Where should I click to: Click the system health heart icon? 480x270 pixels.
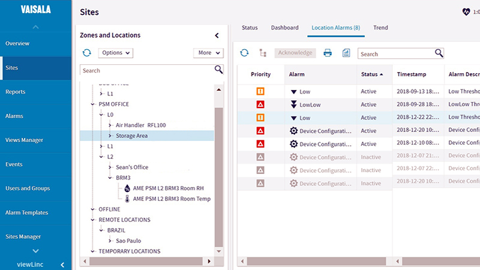tap(466, 11)
